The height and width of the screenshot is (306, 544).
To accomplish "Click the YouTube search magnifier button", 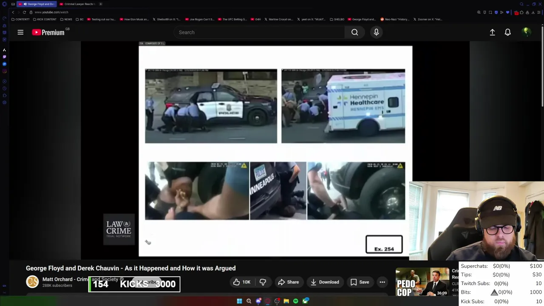I will [354, 32].
